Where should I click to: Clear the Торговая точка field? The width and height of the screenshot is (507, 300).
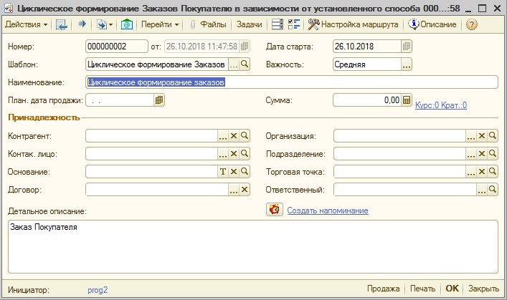click(x=482, y=171)
